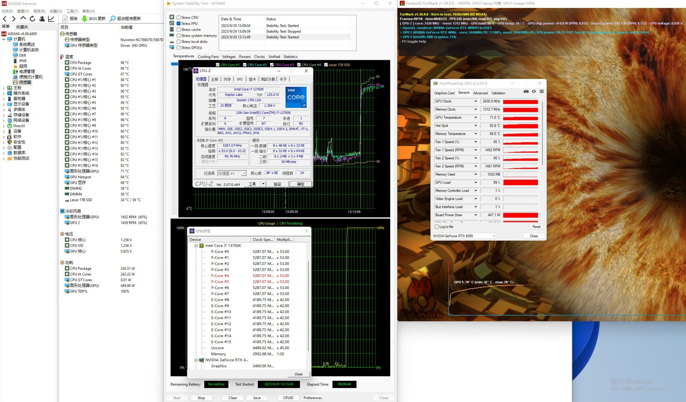The image size is (686, 402).
Task: Click blue graph selector bar beside temperature chart
Action: click(174, 64)
